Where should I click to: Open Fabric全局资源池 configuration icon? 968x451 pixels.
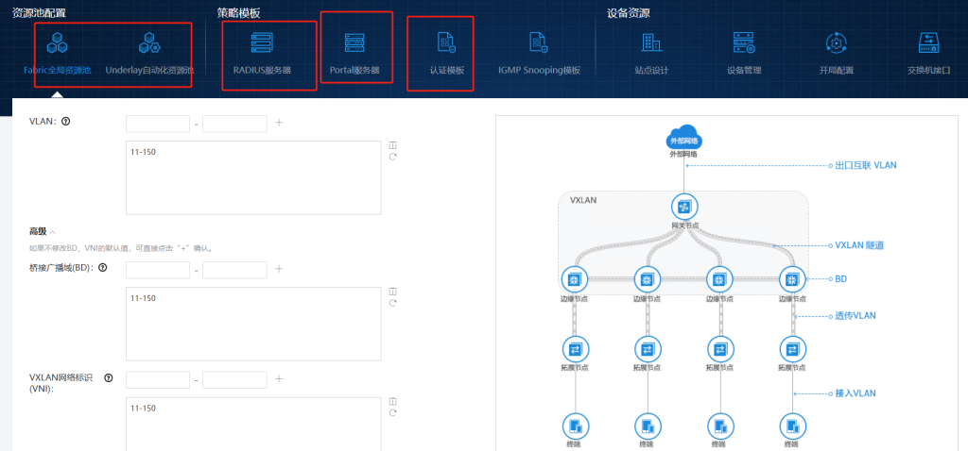point(58,43)
